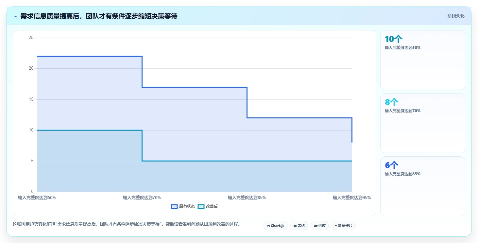Open the 10个 data card
The width and height of the screenshot is (478, 243).
pos(423,60)
